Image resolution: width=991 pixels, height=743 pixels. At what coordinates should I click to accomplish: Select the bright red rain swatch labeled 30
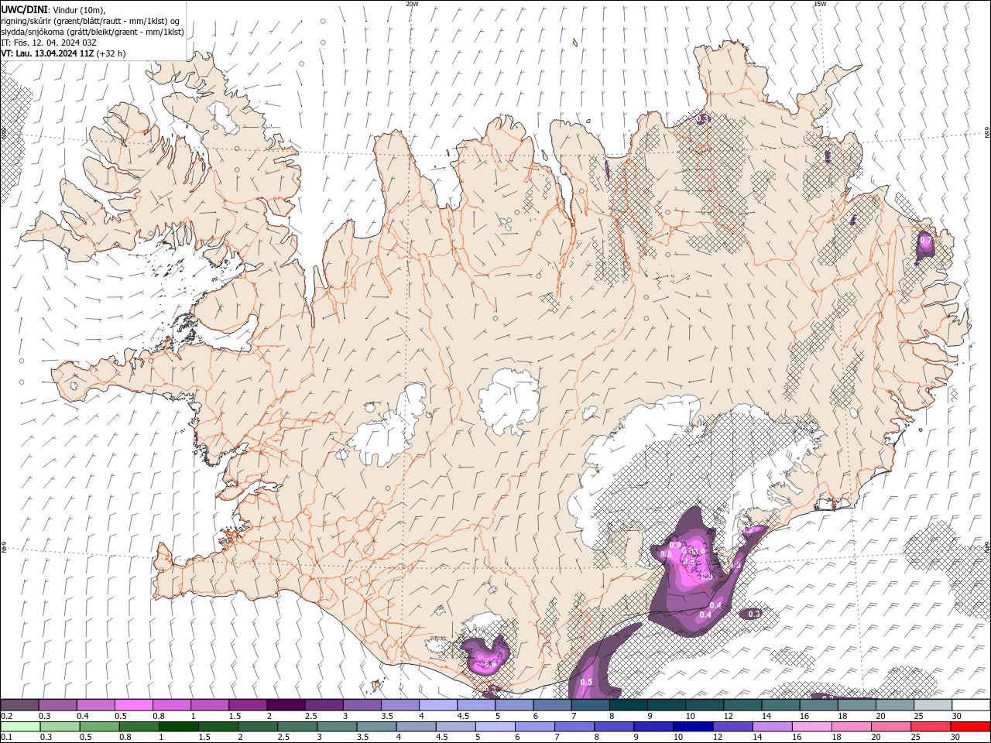click(x=970, y=727)
